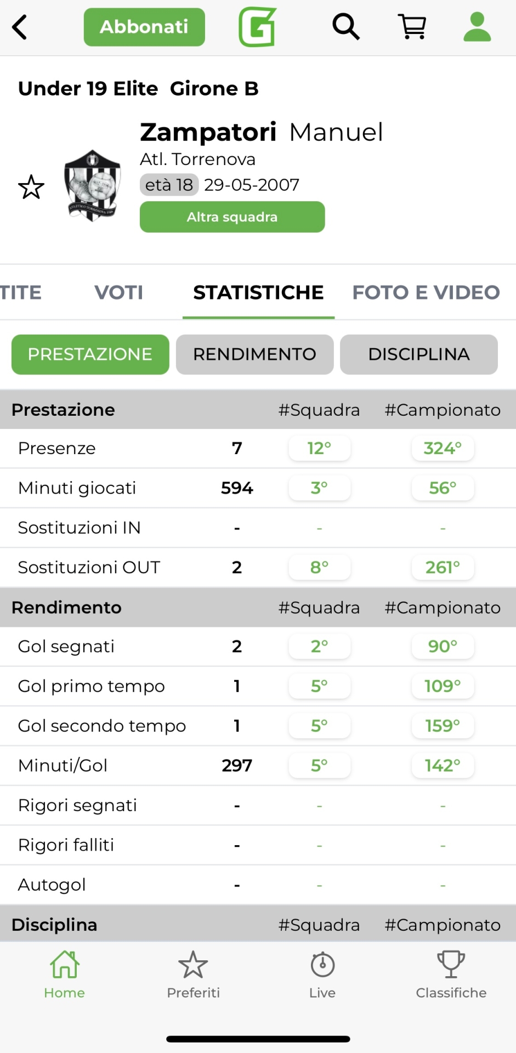
Task: Open the user profile icon
Action: (477, 26)
